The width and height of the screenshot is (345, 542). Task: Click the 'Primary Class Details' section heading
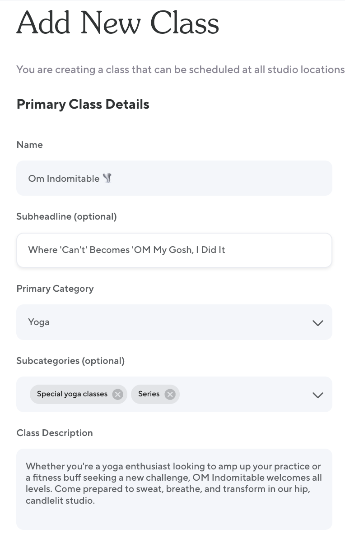point(83,104)
